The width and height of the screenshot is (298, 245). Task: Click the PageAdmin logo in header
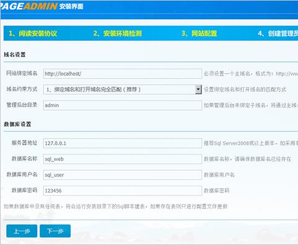(29, 6)
